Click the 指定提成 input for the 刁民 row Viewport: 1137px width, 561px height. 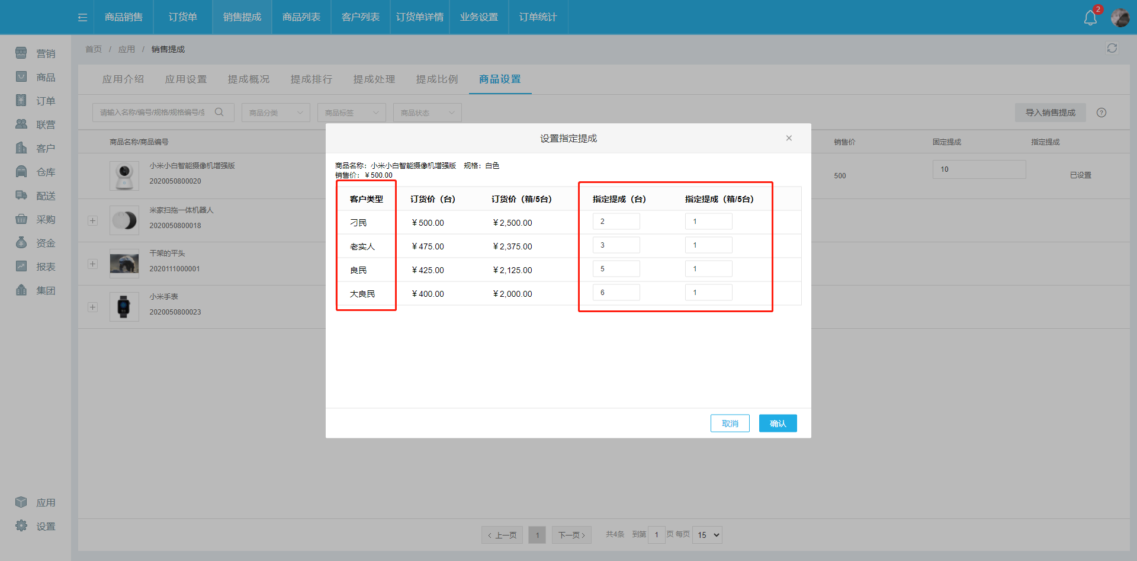[x=616, y=220]
